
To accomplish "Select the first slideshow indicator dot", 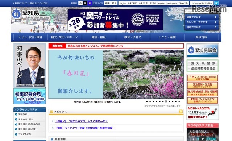I will click(x=147, y=101).
